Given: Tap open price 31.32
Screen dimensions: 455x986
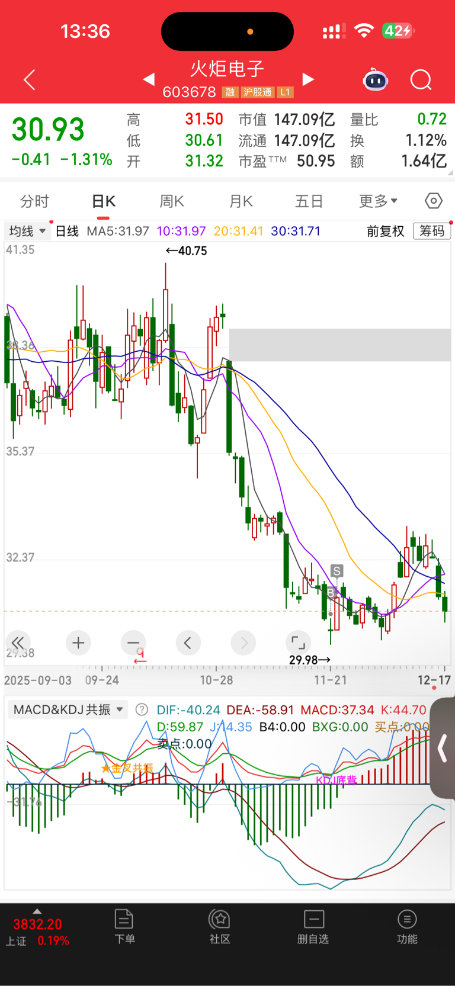Looking at the screenshot, I should point(204,161).
